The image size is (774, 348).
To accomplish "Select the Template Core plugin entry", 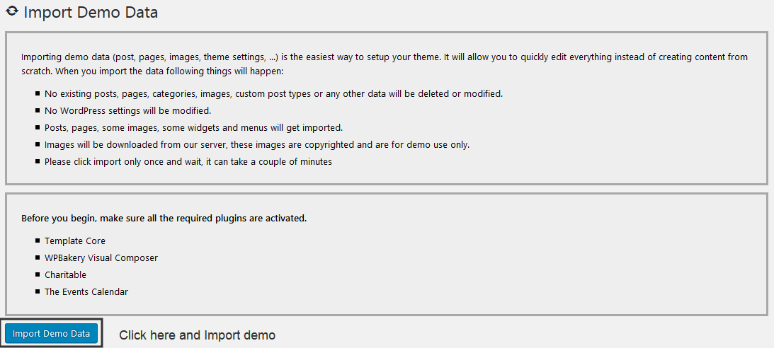I will (x=74, y=240).
